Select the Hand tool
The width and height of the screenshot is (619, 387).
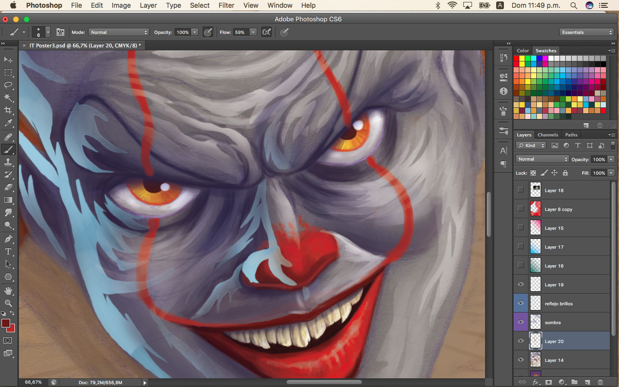tap(8, 291)
